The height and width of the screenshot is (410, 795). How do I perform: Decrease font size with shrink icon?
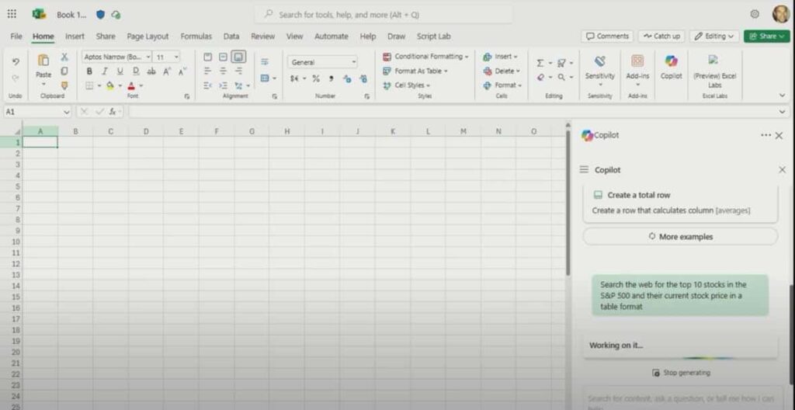tap(182, 71)
